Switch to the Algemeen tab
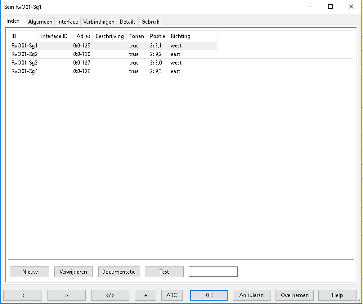363x304 pixels. (40, 22)
